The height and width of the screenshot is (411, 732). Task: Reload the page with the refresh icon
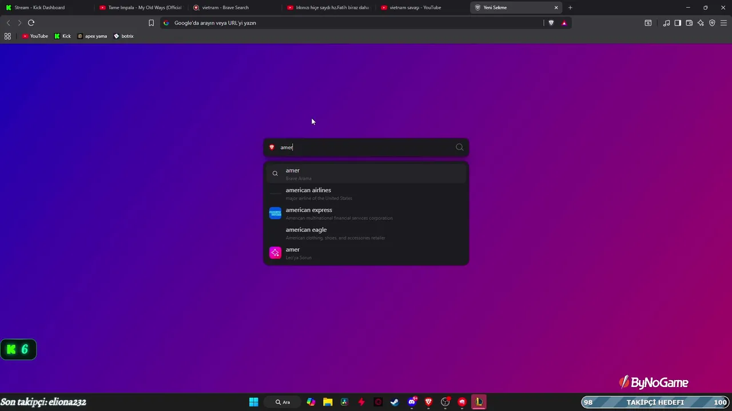(31, 23)
